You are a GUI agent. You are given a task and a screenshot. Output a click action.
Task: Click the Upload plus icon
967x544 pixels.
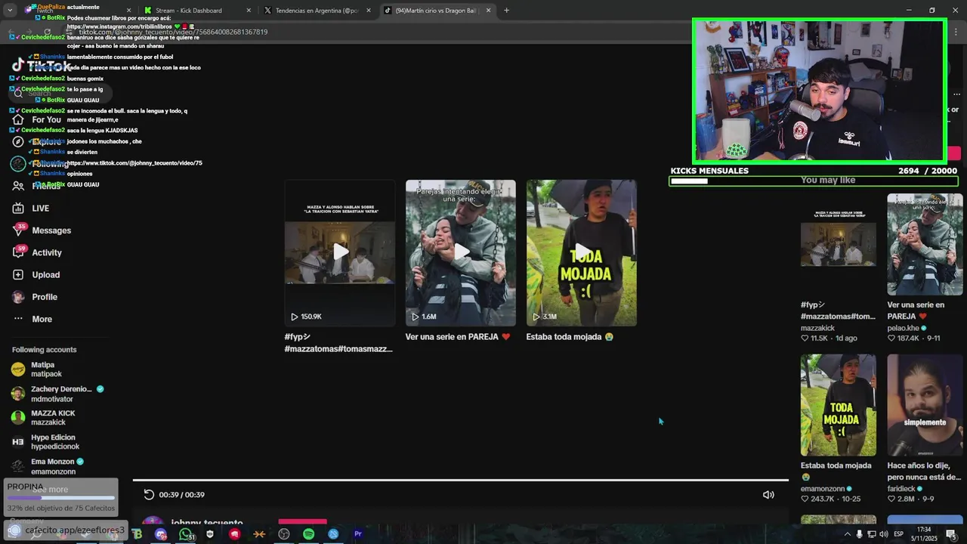coord(18,274)
